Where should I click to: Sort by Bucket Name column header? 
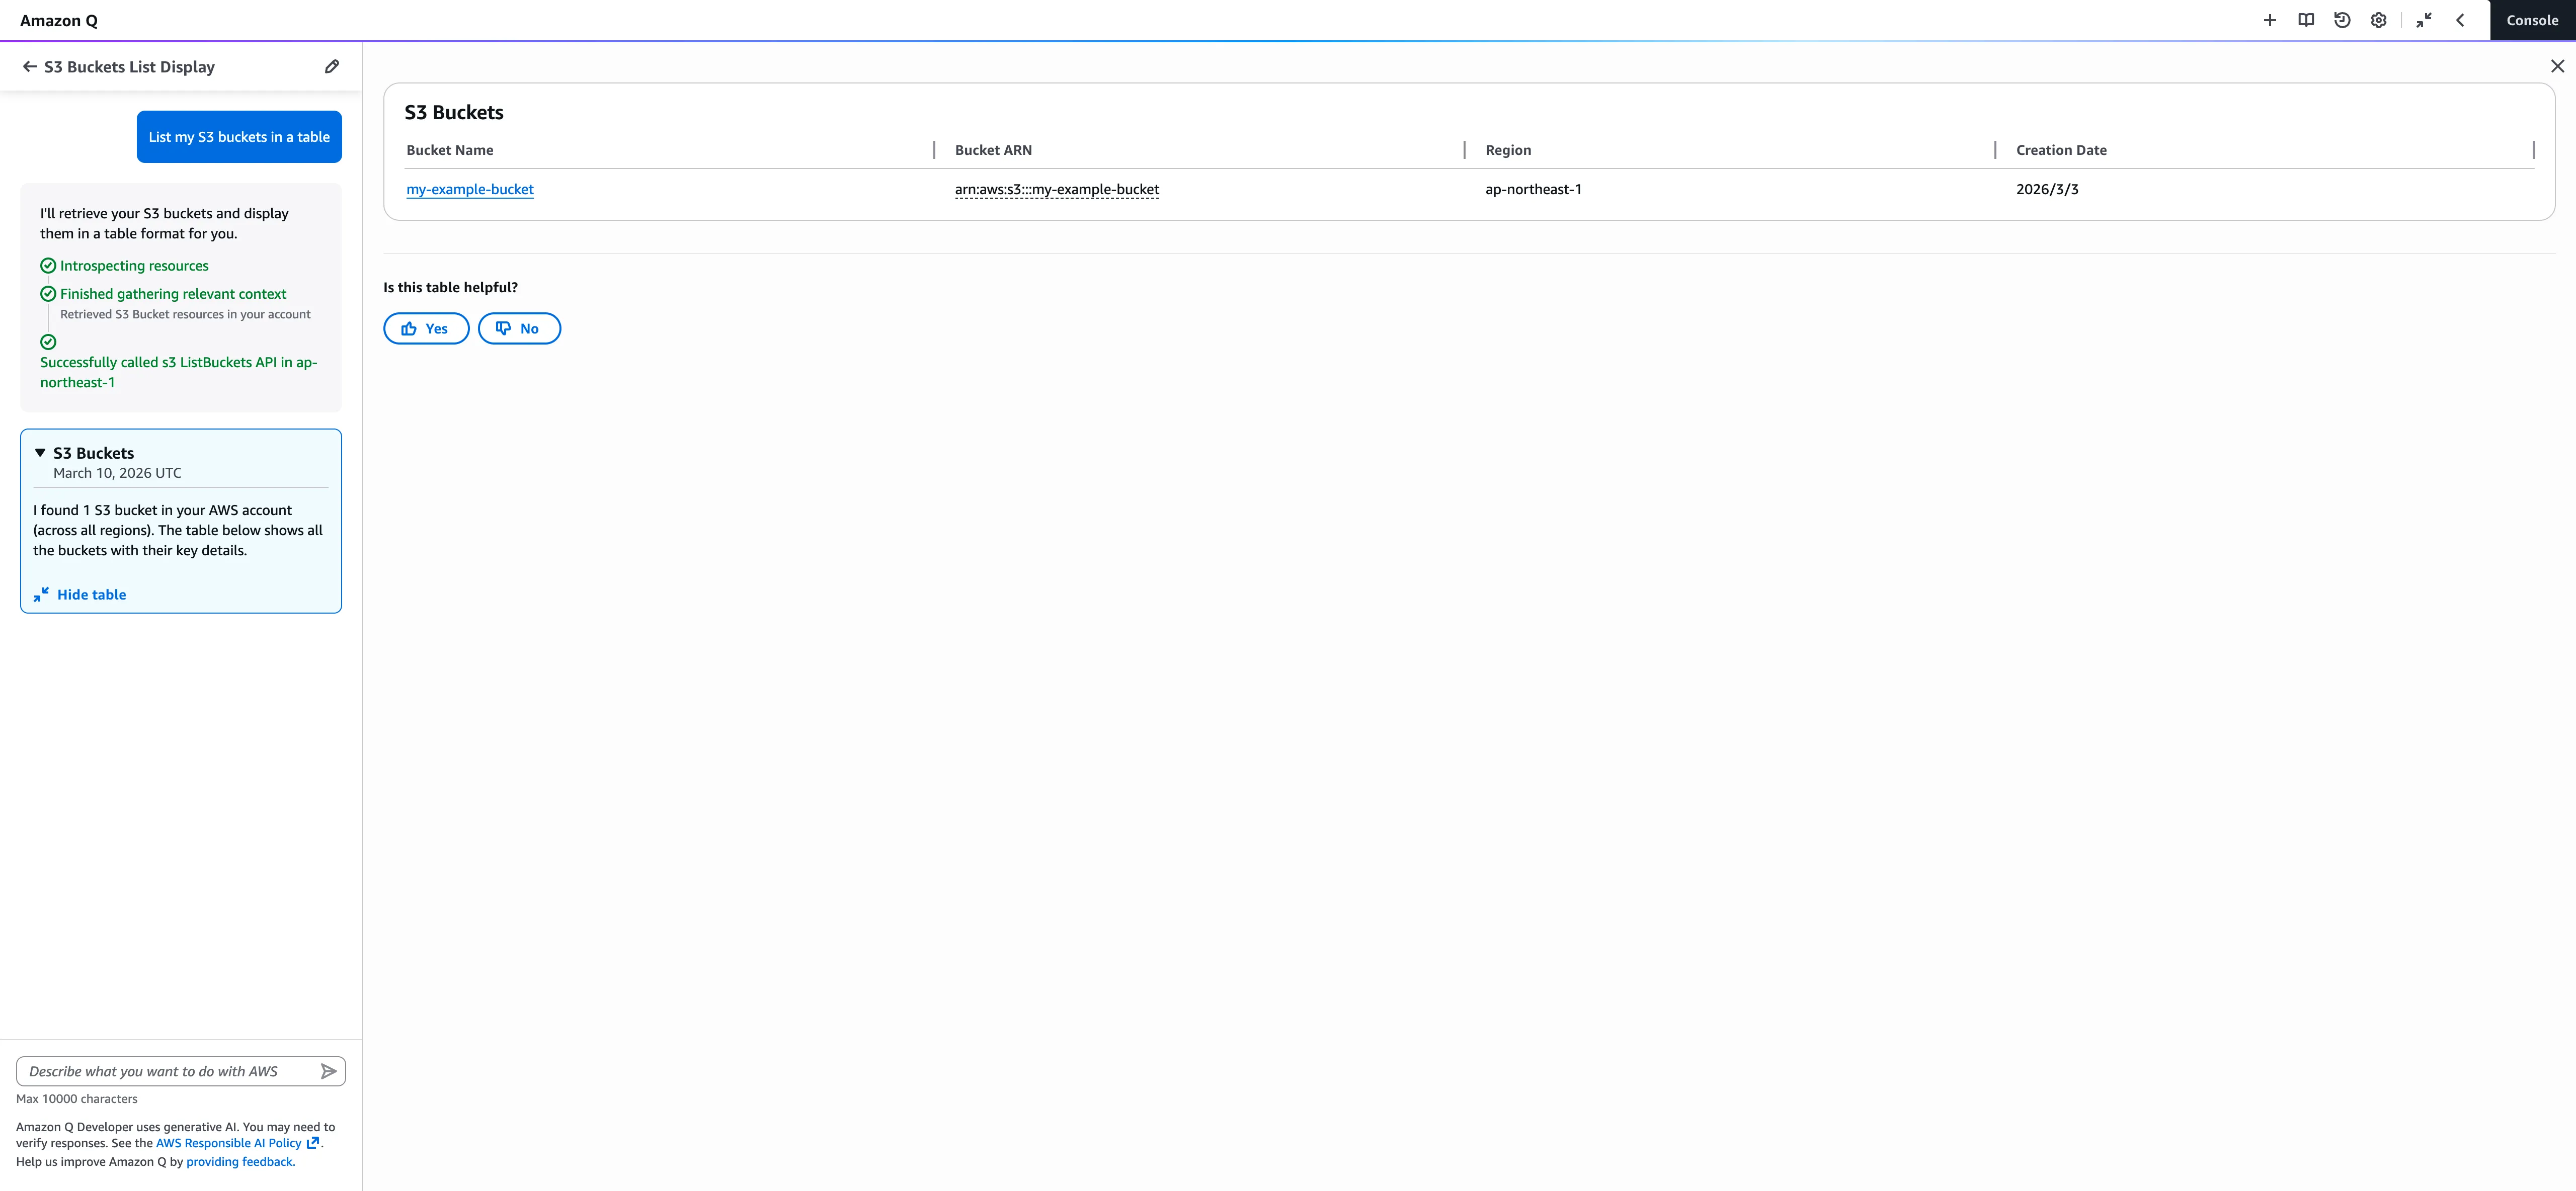click(450, 150)
